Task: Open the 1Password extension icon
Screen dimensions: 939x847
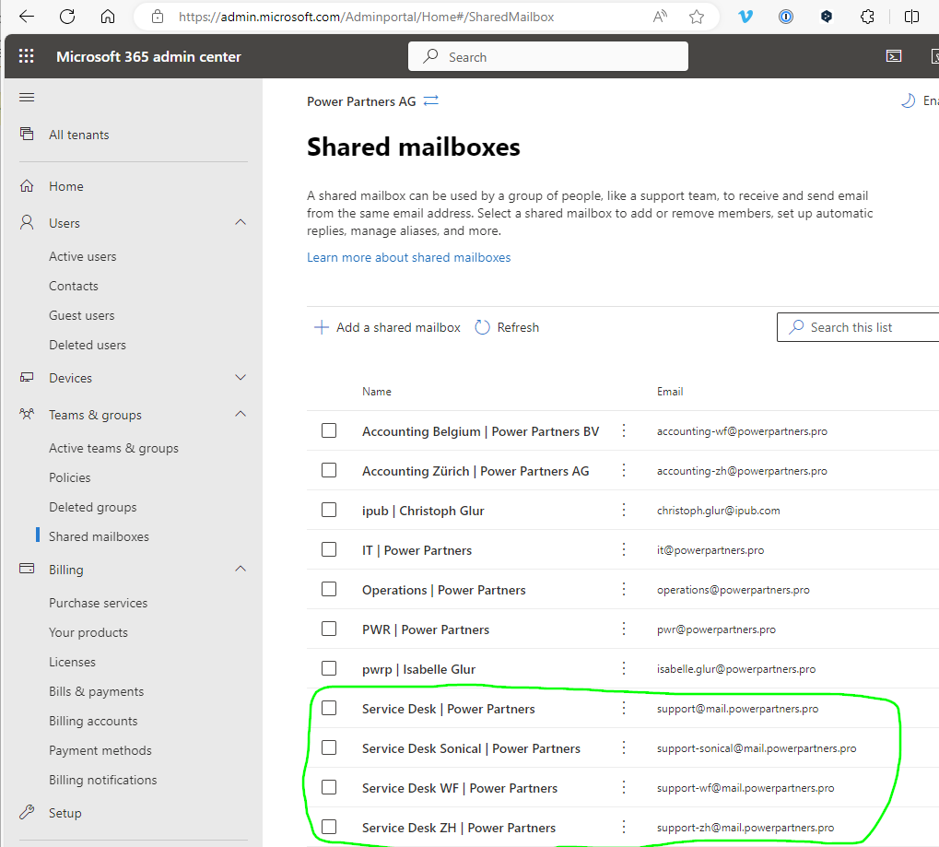Action: 786,17
